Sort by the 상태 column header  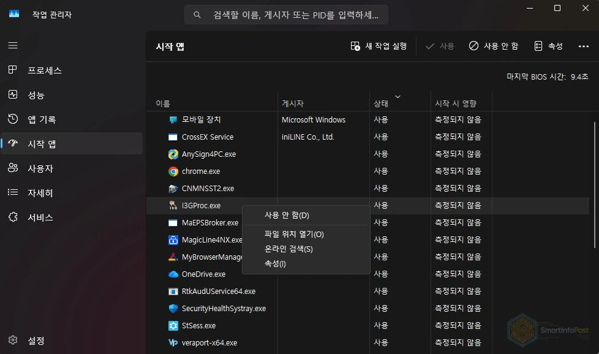[x=400, y=103]
